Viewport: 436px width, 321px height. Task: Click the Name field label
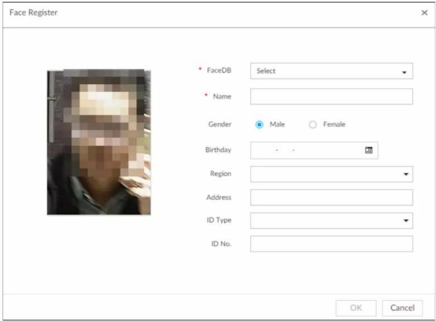pos(222,96)
